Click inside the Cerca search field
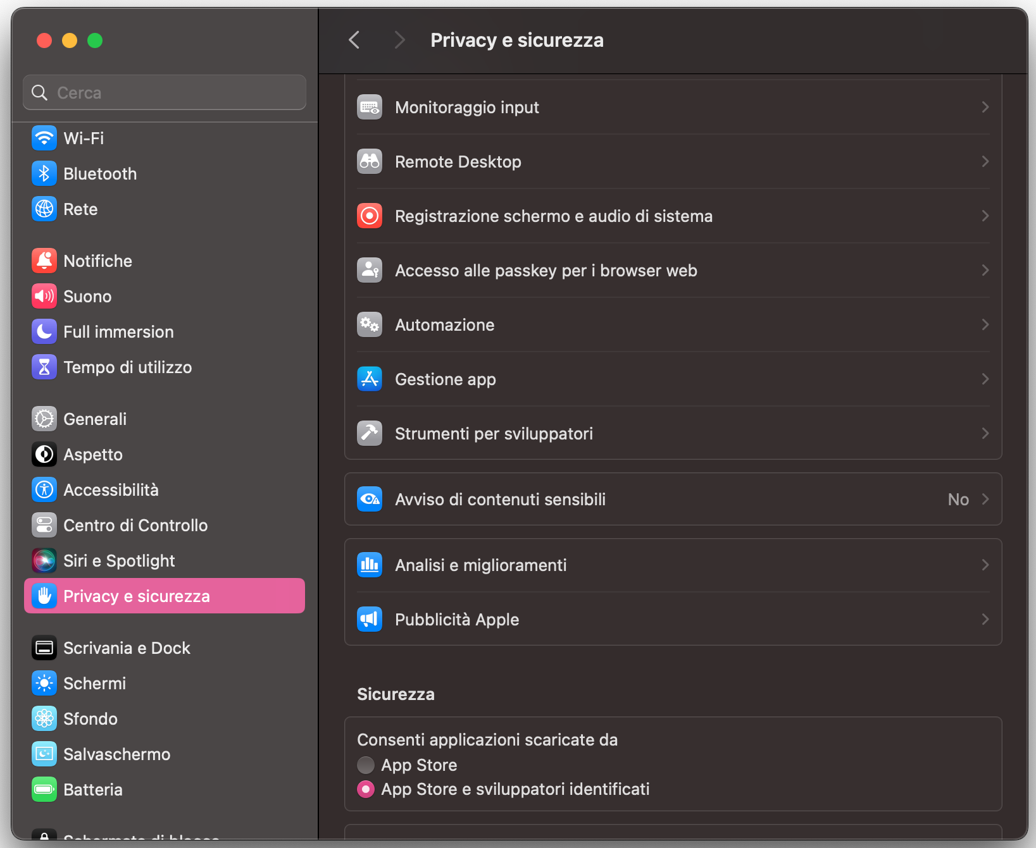1036x848 pixels. pyautogui.click(x=164, y=92)
